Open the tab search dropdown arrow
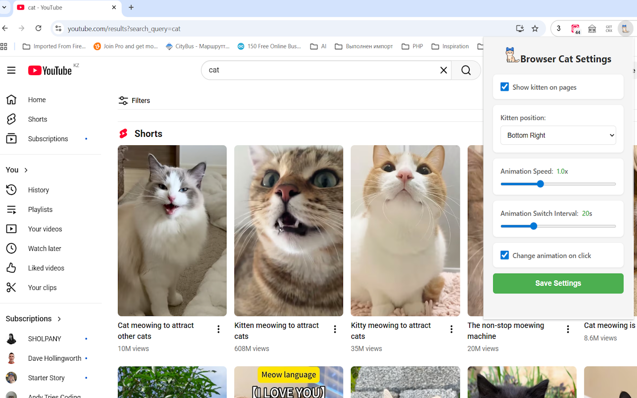 click(4, 7)
